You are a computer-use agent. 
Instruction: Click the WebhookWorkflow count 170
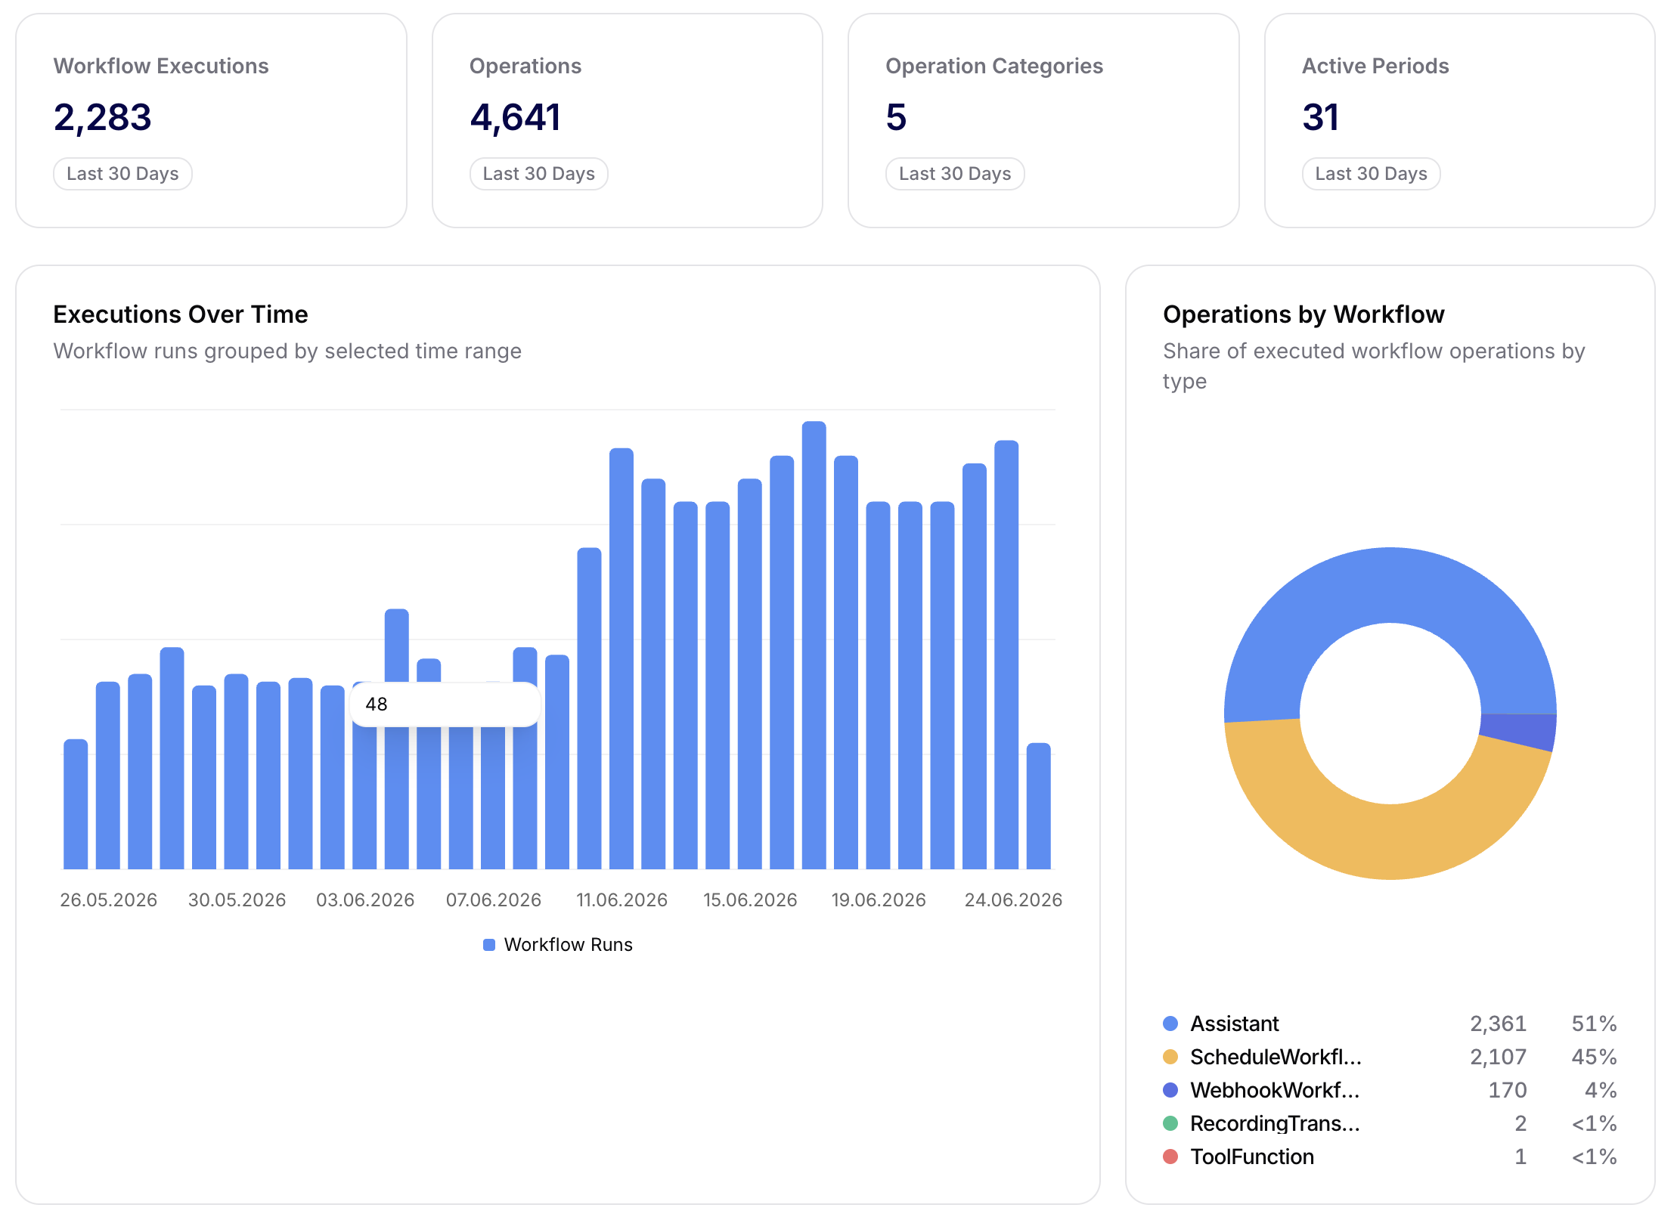coord(1508,1090)
